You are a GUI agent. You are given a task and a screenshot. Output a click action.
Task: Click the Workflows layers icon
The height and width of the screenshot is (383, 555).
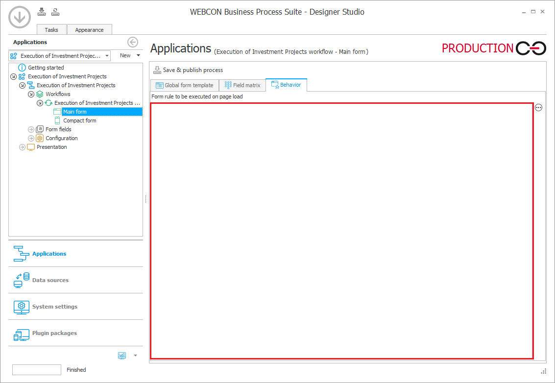pos(40,94)
